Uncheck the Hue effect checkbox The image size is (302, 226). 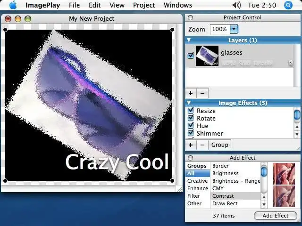191,126
